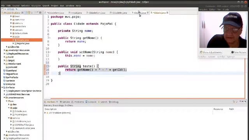Screen dimensions: 249x140
Task: Open the Servers view tab
Action: coord(65,102)
